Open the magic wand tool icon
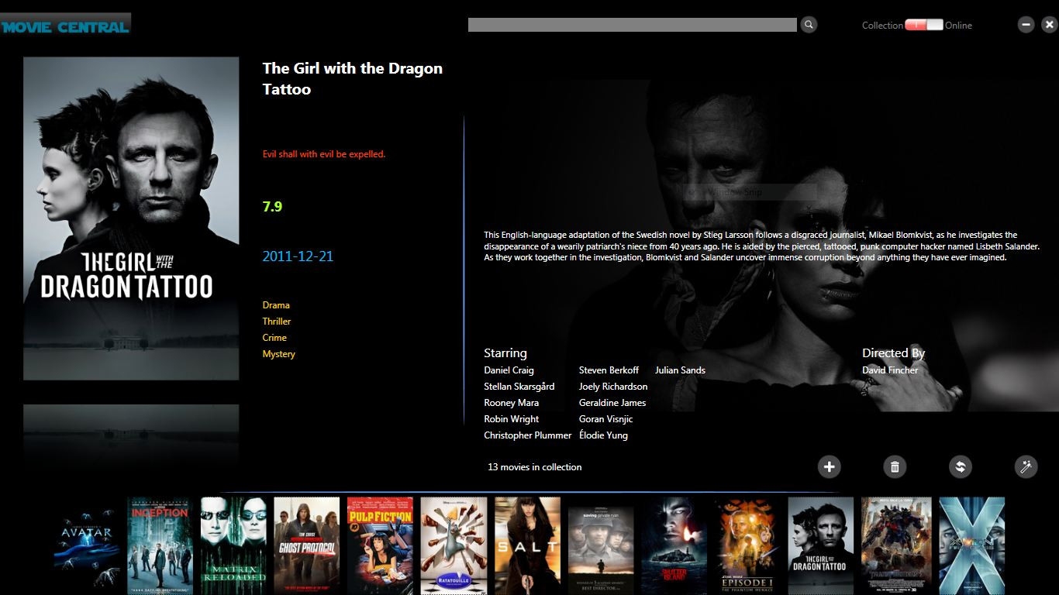The image size is (1059, 595). point(1026,466)
